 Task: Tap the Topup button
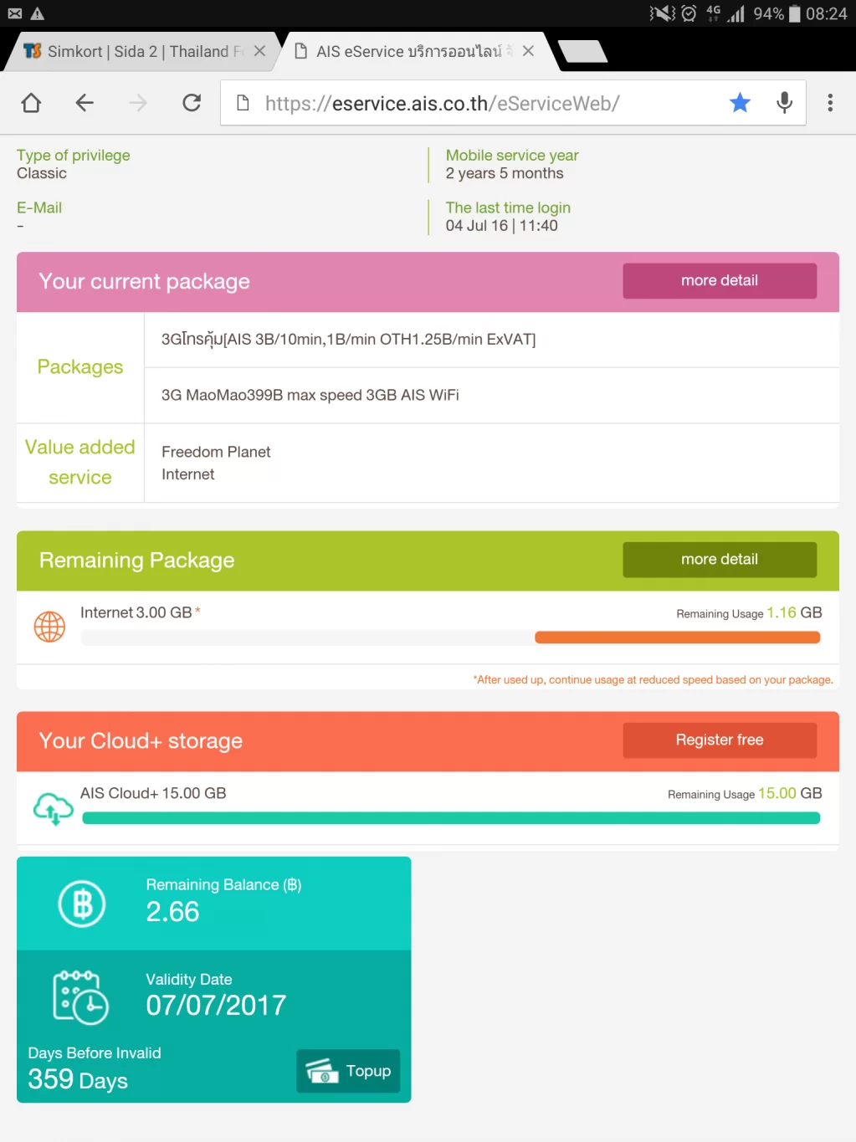[348, 1072]
